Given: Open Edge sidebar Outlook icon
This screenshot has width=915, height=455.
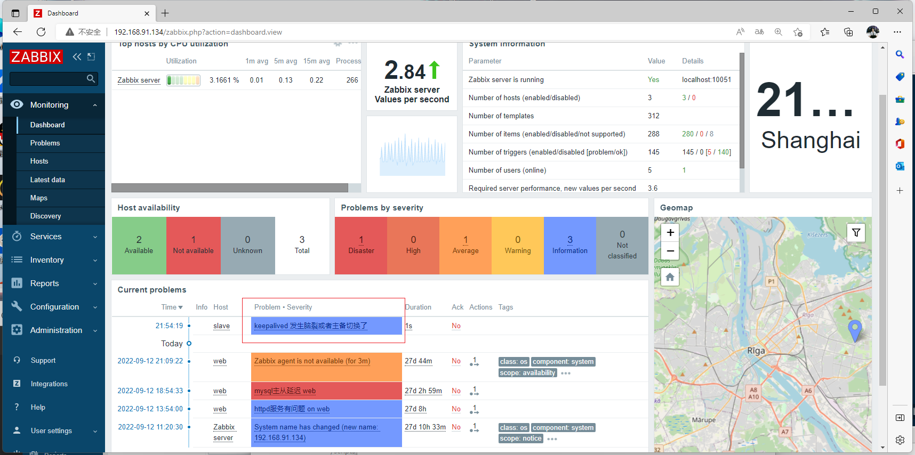Looking at the screenshot, I should click(x=900, y=166).
